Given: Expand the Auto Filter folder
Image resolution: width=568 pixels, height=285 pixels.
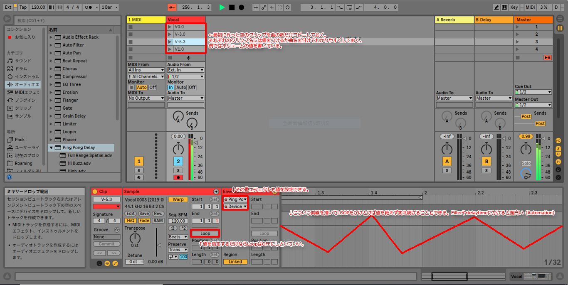Looking at the screenshot, I should click(52, 45).
